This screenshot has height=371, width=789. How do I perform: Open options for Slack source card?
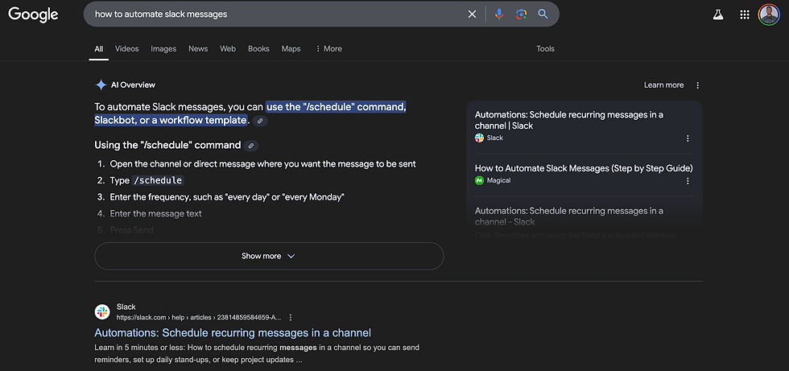tap(688, 138)
